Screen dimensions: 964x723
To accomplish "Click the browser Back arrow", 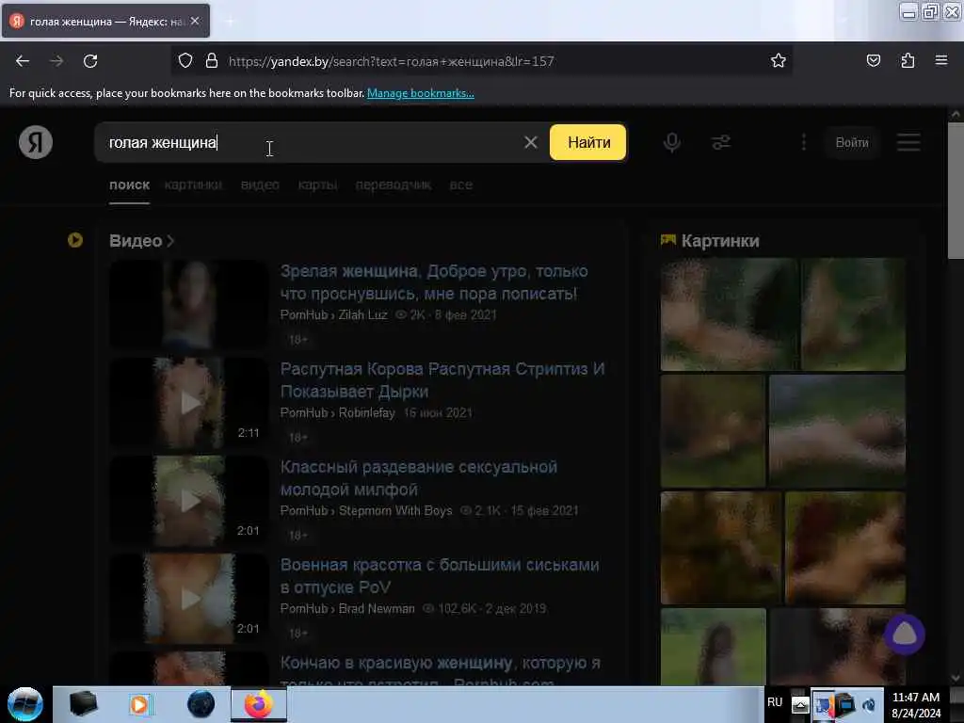I will click(23, 61).
